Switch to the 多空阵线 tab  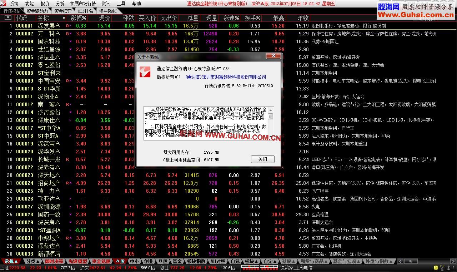108,11
